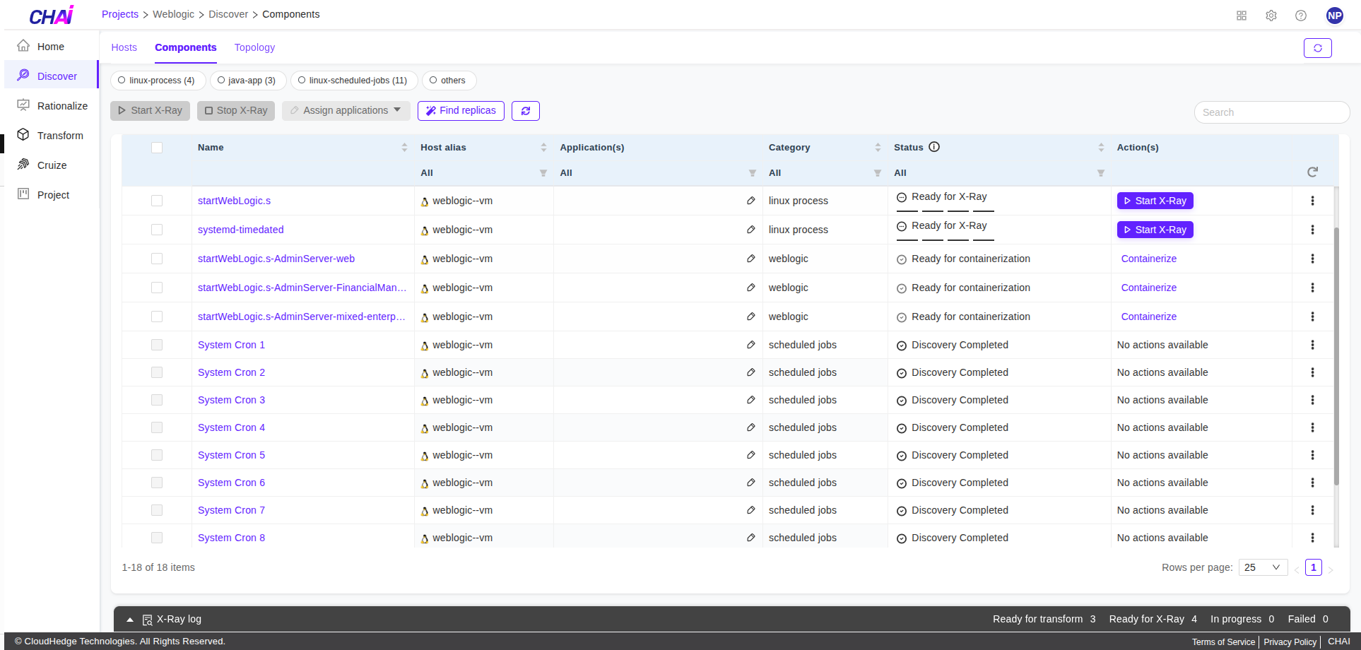Click the table's vertical scrollbar

1336,353
